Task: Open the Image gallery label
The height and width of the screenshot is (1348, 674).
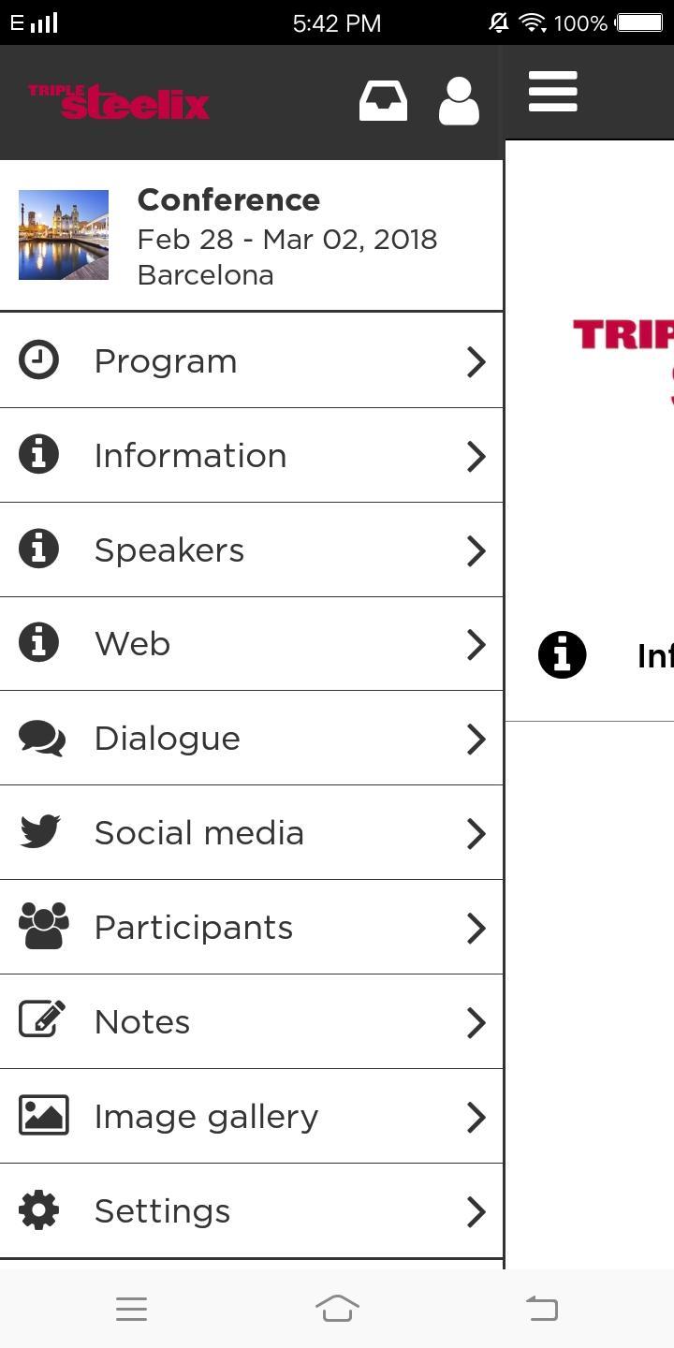Action: click(206, 1117)
